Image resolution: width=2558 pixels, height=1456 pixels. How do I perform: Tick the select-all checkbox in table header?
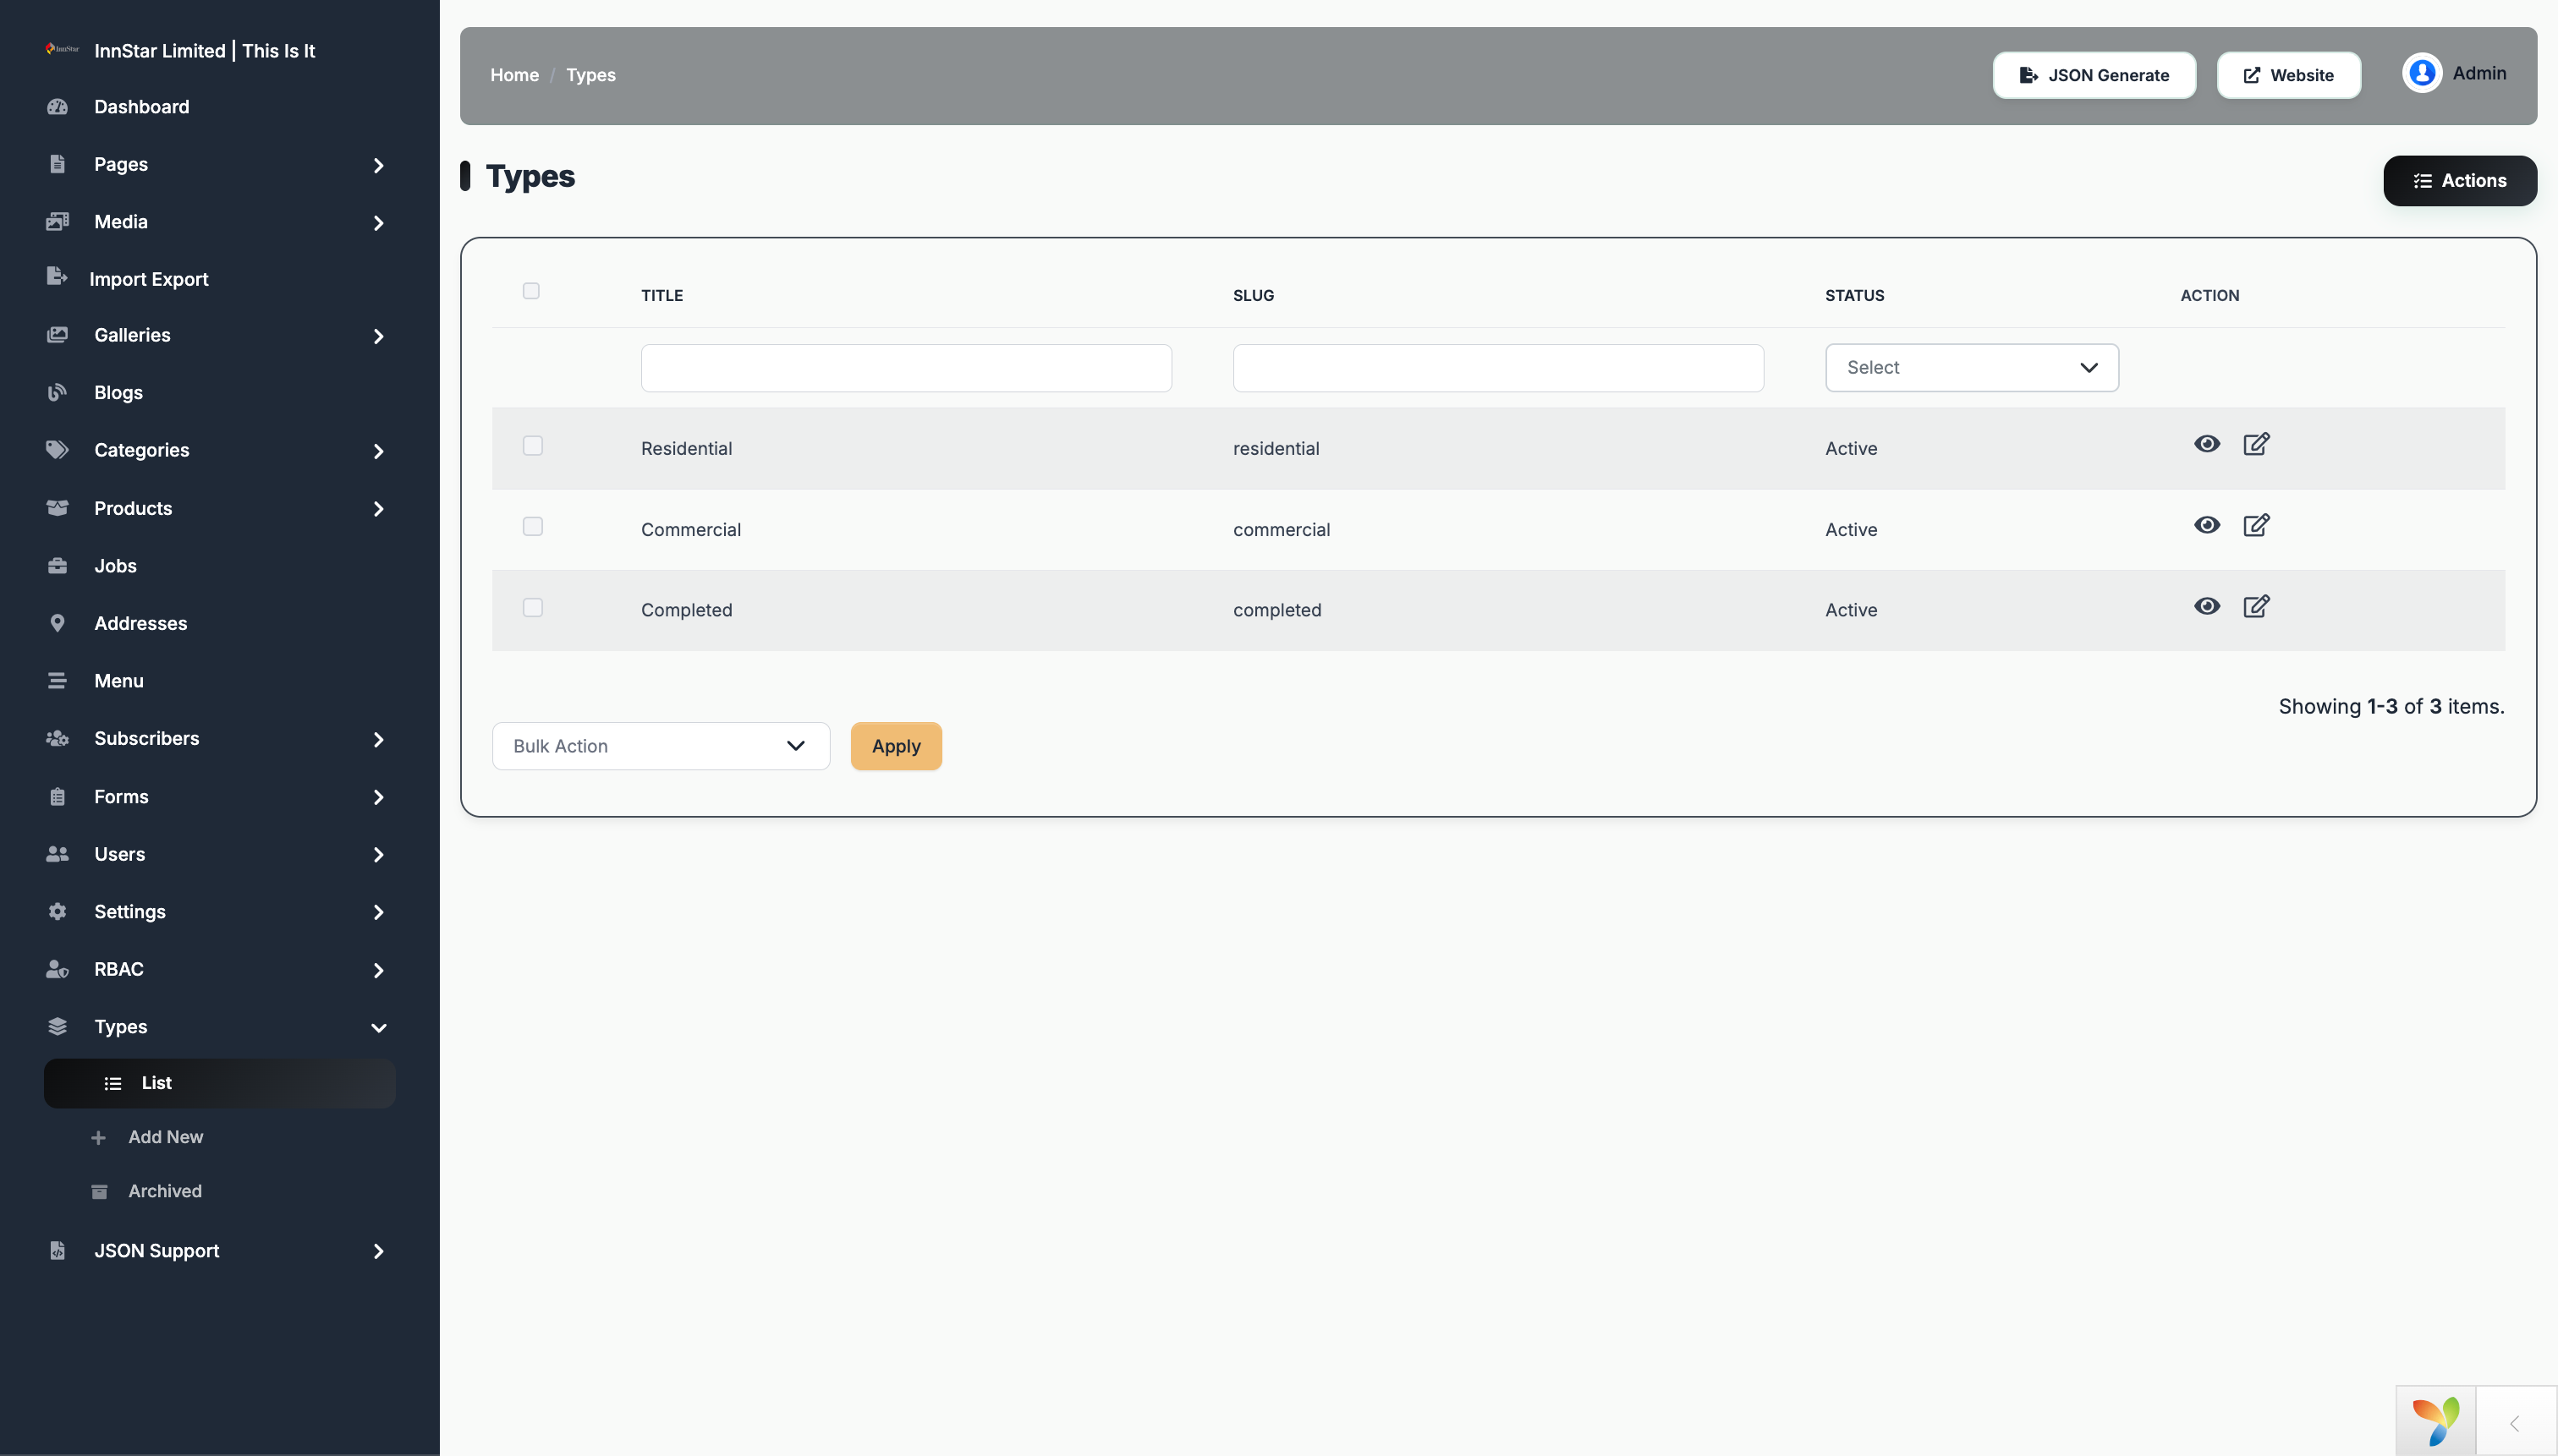click(531, 291)
